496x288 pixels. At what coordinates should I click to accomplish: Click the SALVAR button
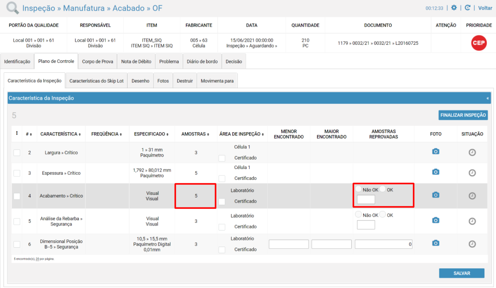click(462, 273)
